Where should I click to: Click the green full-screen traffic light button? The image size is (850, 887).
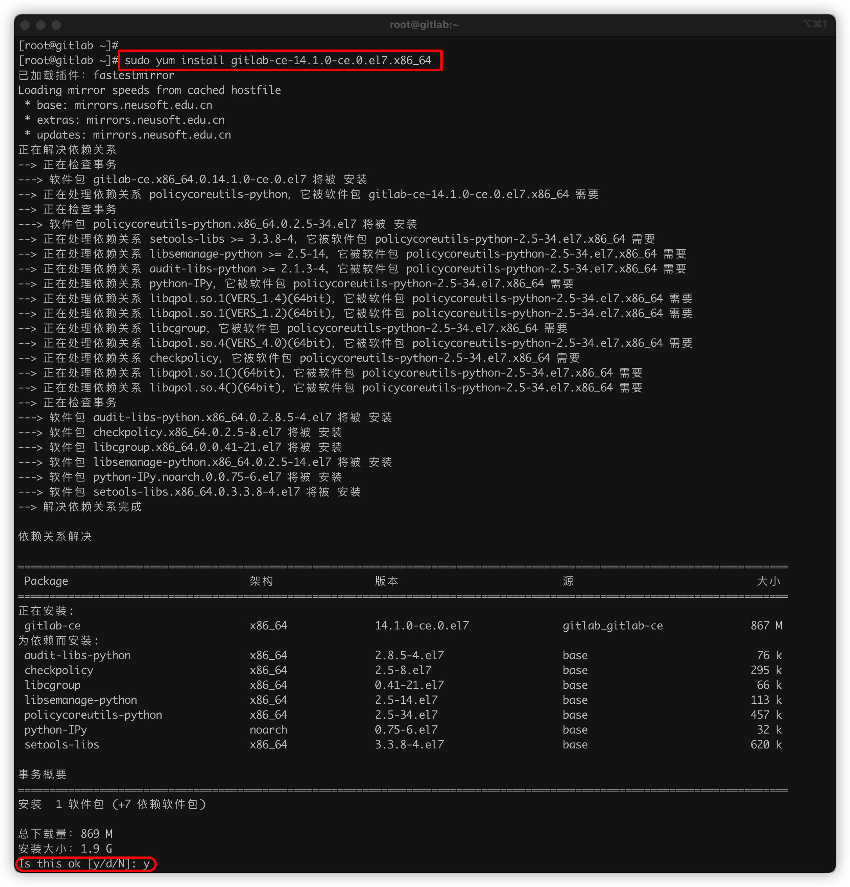(x=55, y=25)
